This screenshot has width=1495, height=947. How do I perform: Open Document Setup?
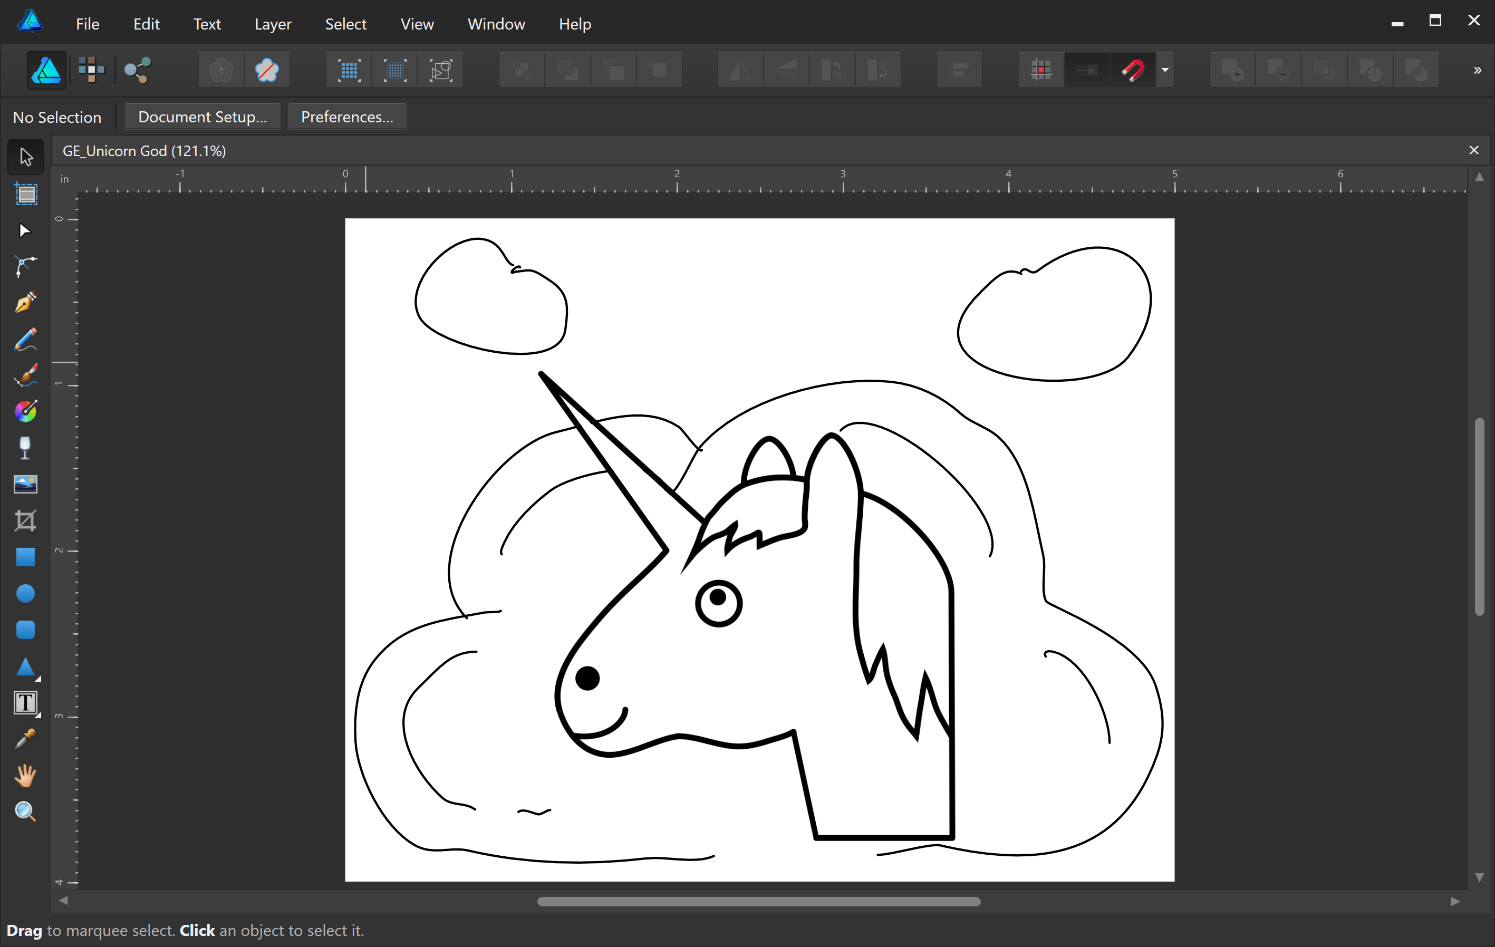(x=202, y=117)
